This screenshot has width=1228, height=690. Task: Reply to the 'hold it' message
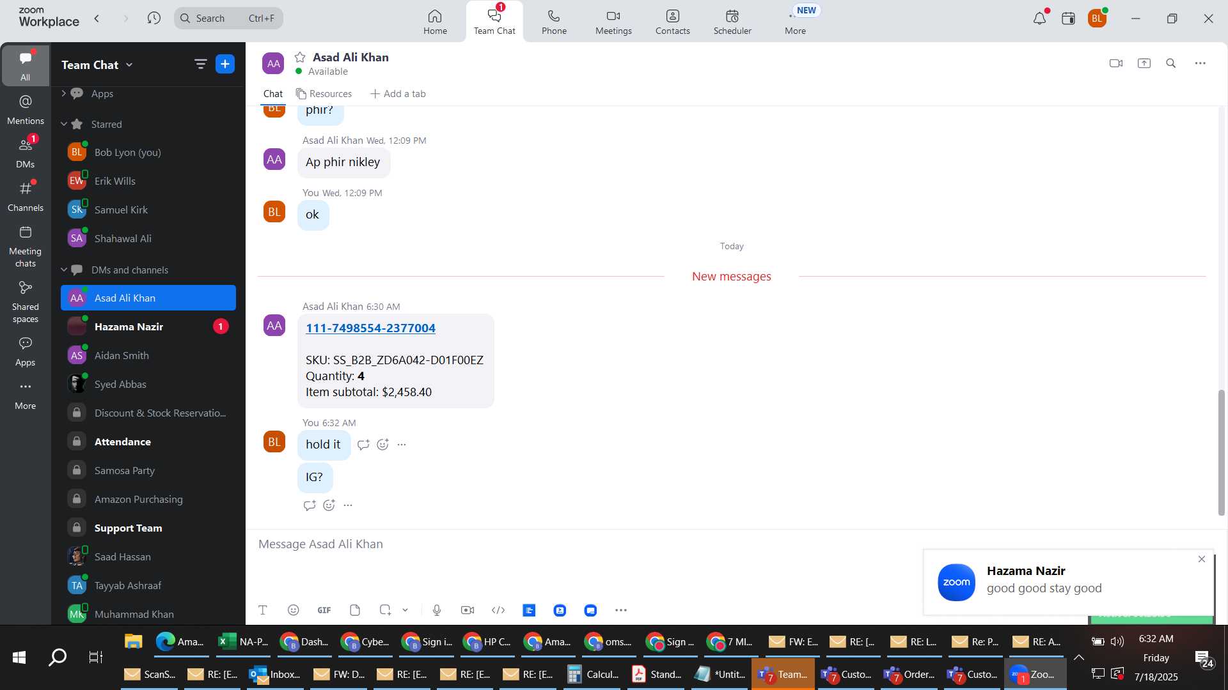click(x=363, y=445)
